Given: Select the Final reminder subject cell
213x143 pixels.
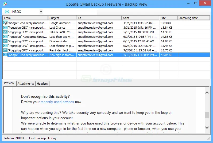Looking at the screenshot, I should [x=62, y=41].
